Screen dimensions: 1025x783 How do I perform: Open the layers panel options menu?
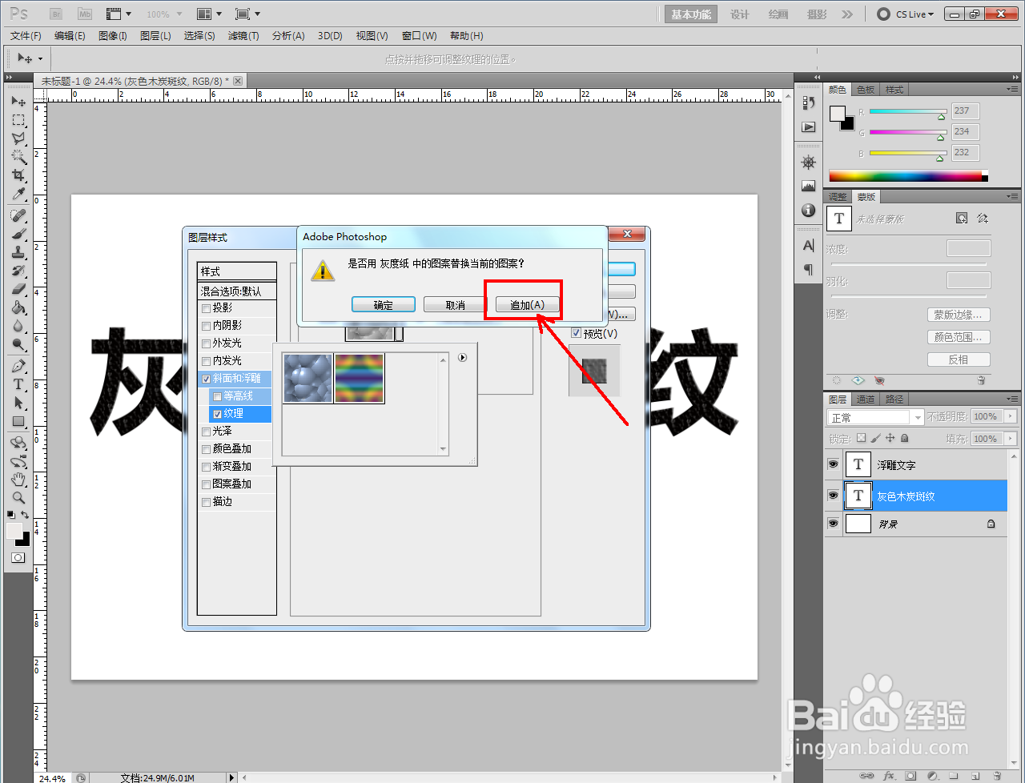1013,399
